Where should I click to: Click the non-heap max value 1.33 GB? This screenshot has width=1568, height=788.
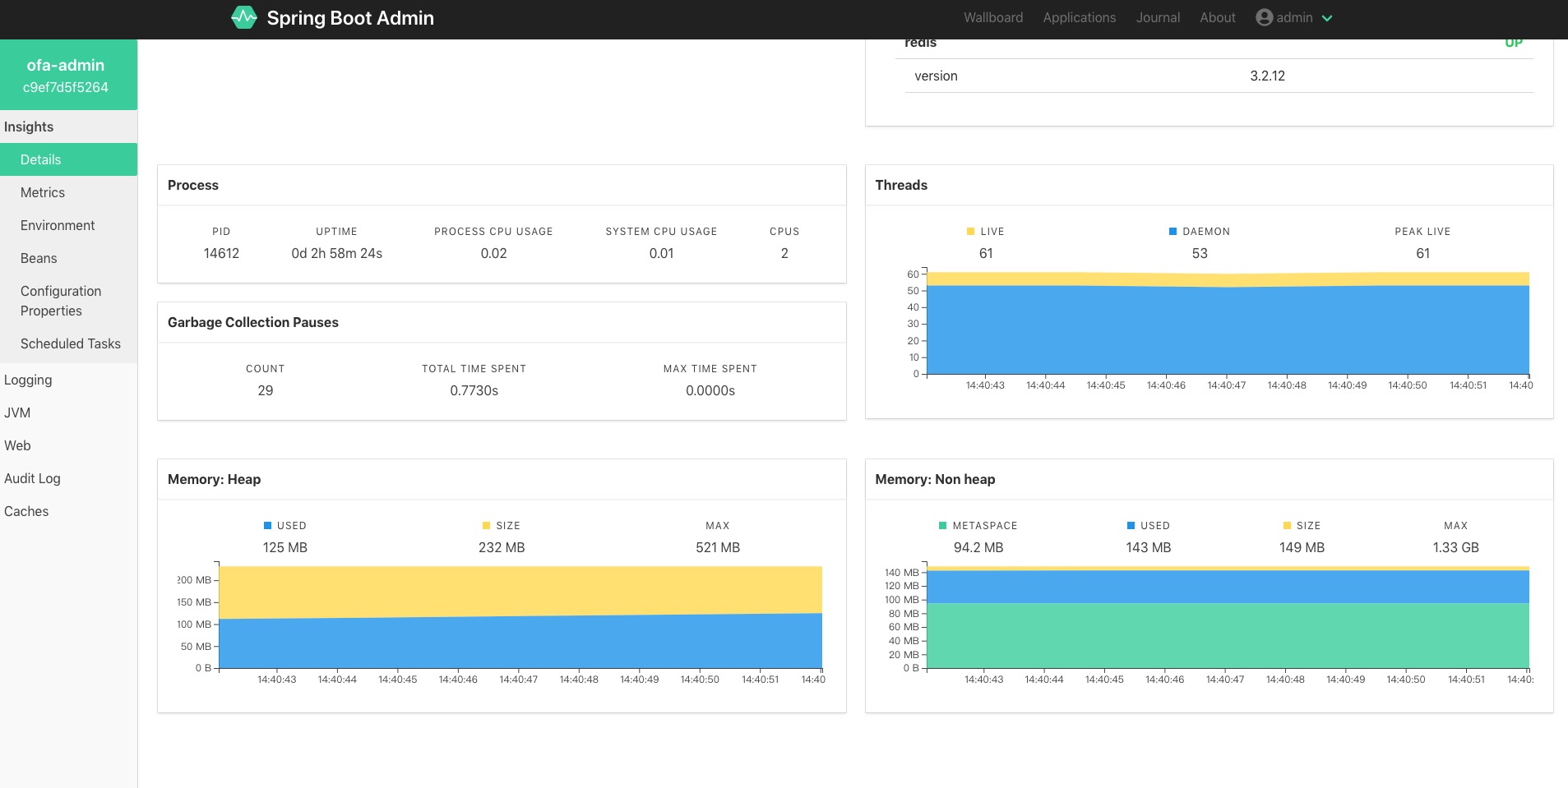point(1455,547)
